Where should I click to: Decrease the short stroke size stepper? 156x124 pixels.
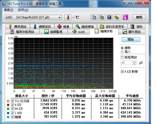click(134, 64)
